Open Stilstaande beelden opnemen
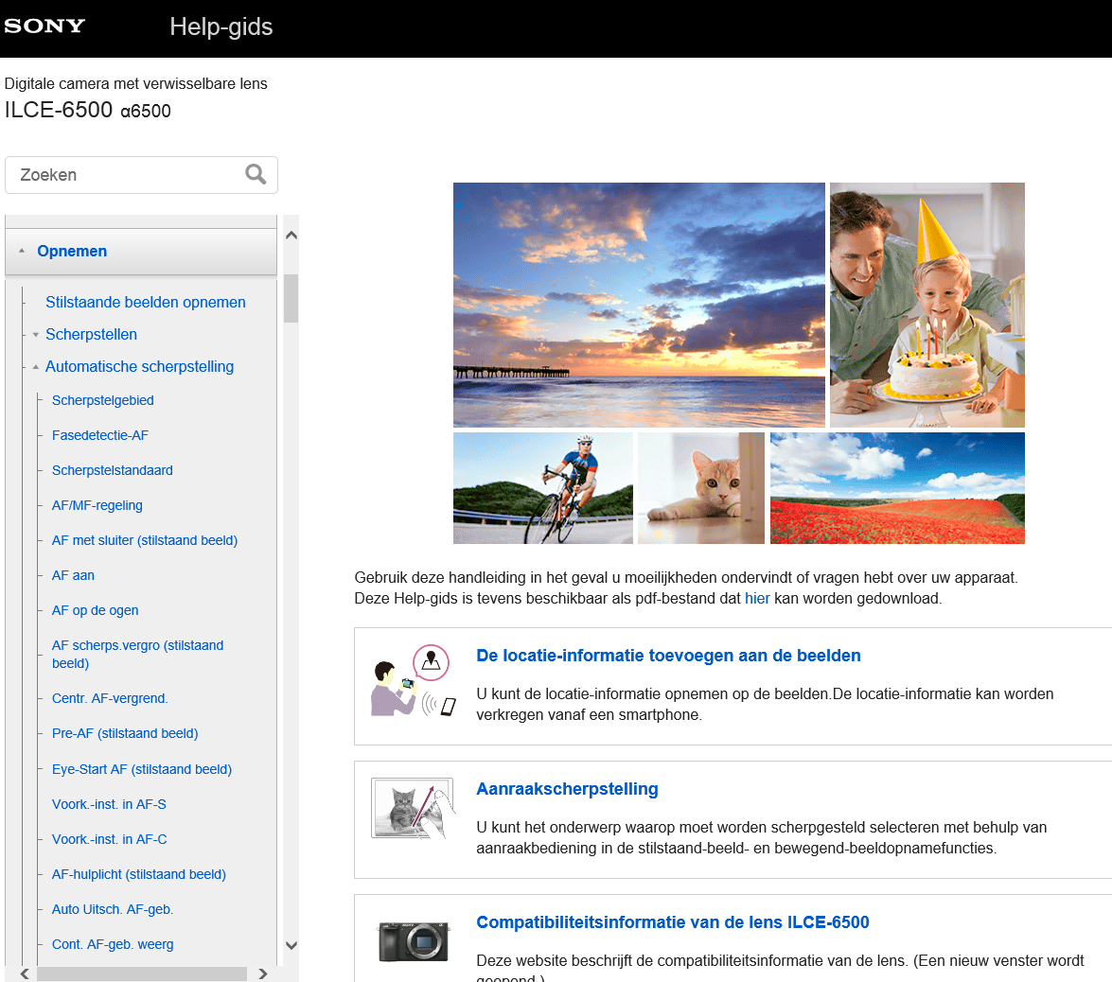This screenshot has height=982, width=1112. click(145, 303)
